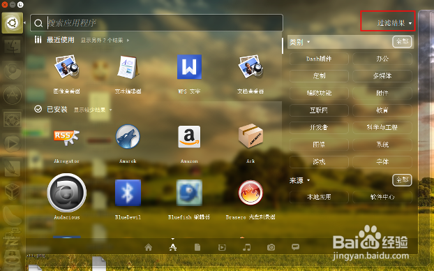This screenshot has width=434, height=271.
Task: Toggle the 开发者 developer filter
Action: pos(319,127)
